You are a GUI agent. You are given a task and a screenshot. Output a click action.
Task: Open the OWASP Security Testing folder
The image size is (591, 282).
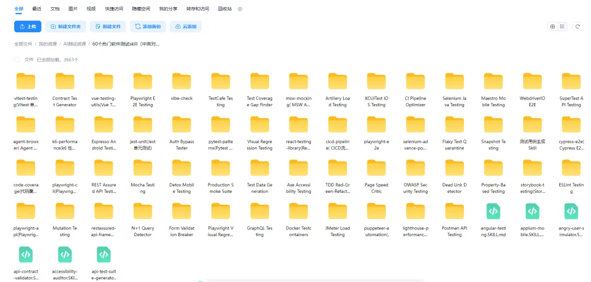pos(415,168)
